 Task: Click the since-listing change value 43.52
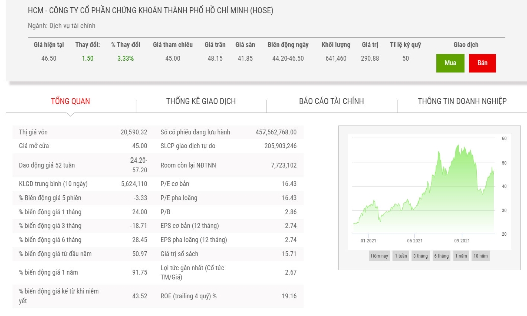tap(140, 296)
